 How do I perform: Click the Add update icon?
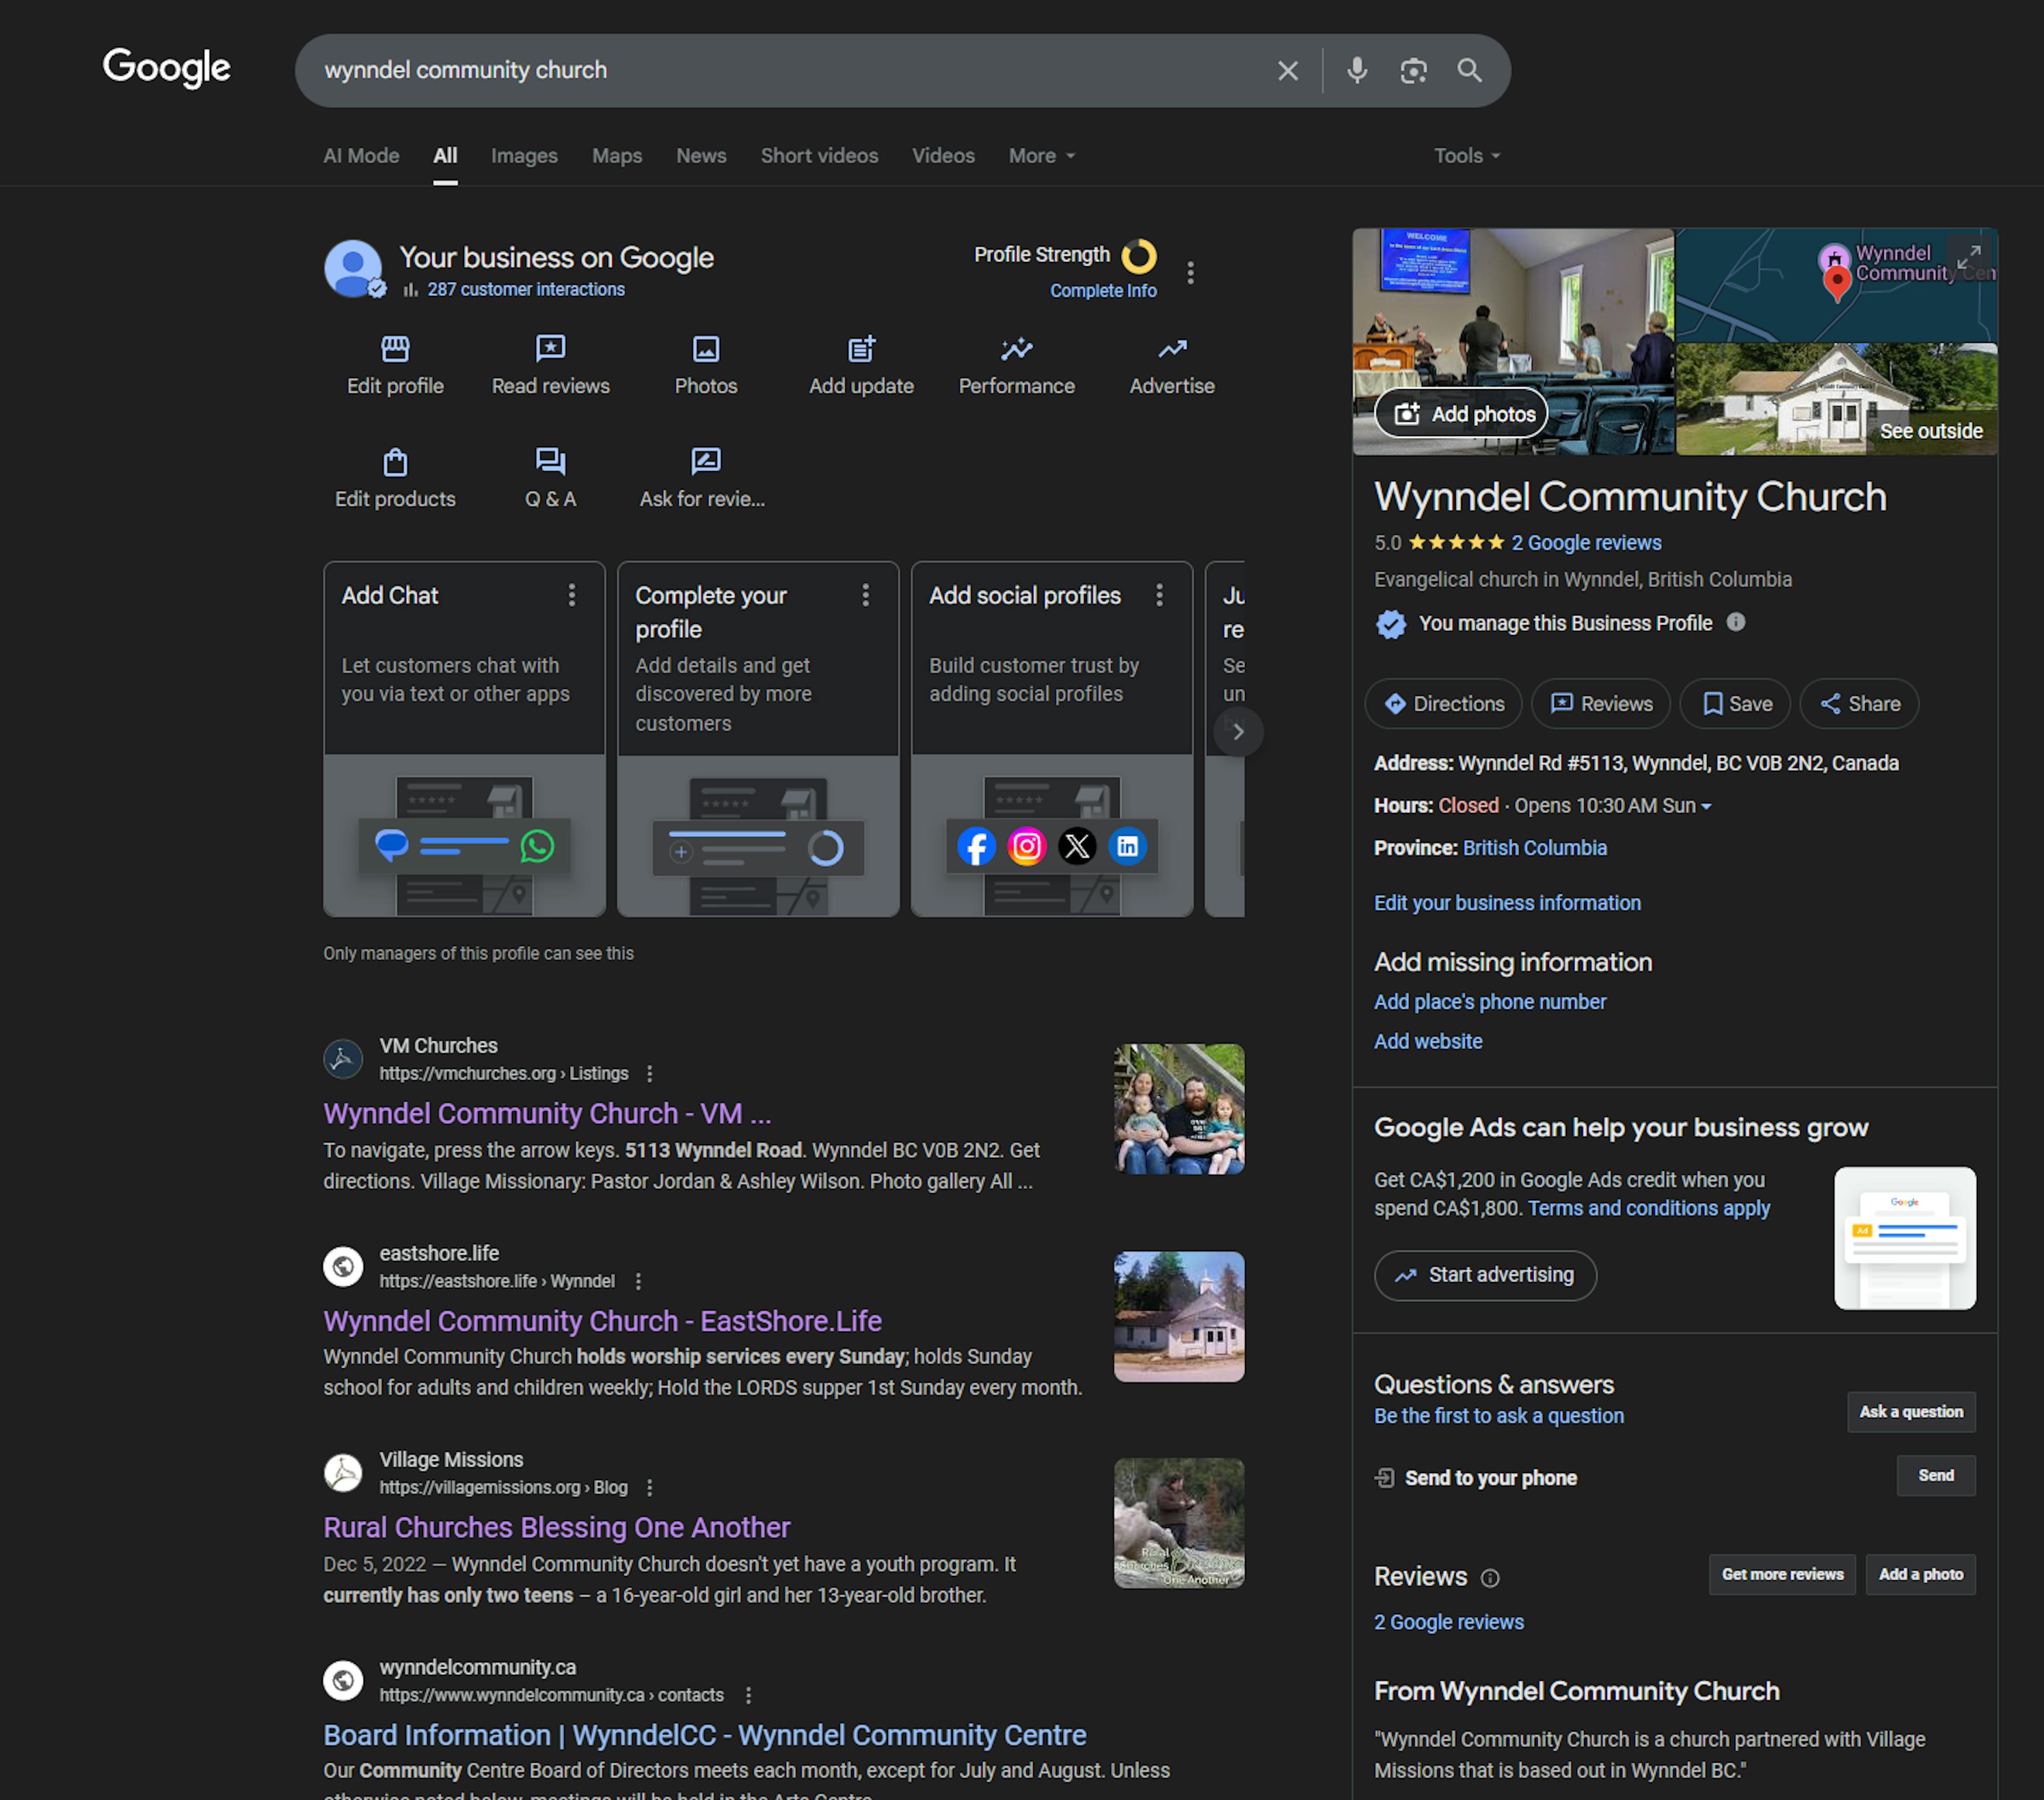click(x=861, y=349)
